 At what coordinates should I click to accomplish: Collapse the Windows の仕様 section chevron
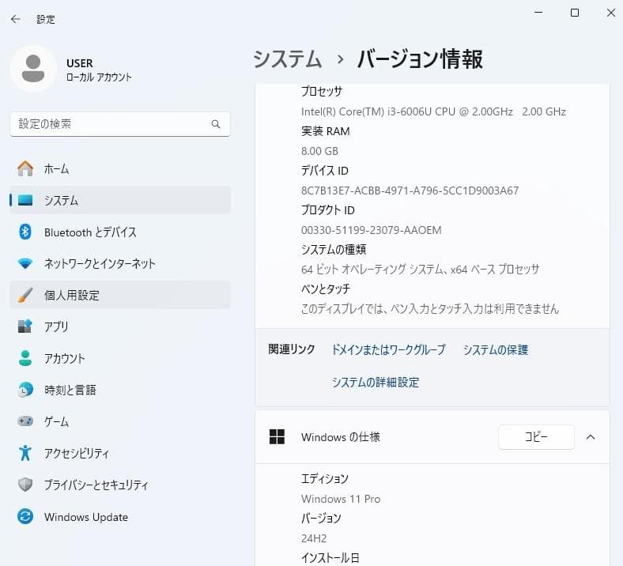click(x=591, y=437)
